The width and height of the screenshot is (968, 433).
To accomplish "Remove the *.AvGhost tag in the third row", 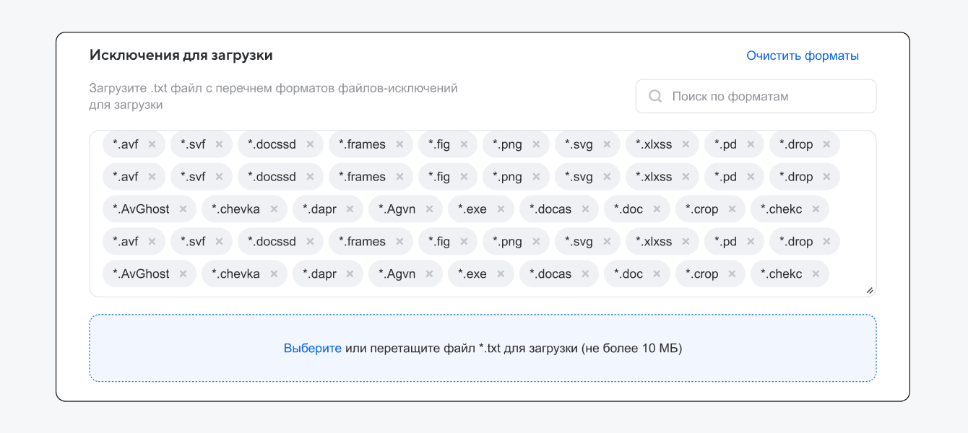I will point(183,209).
